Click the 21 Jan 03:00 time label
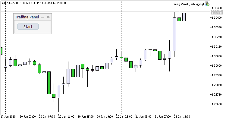This screenshot has width=226, height=120. click(143, 117)
